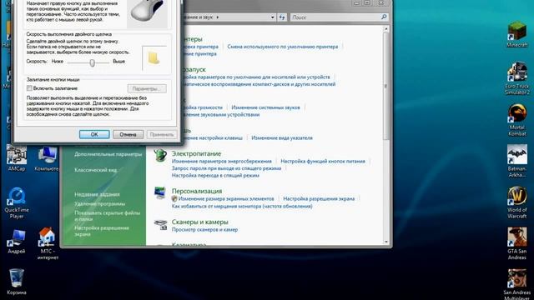
Task: Click the Control Panel vertical scrollbar thumb
Action: pyautogui.click(x=386, y=86)
